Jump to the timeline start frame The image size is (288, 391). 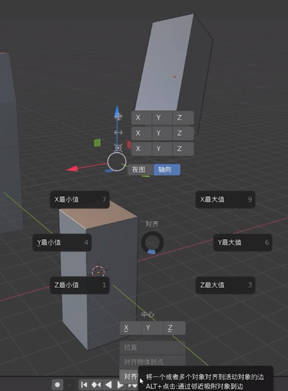point(85,384)
